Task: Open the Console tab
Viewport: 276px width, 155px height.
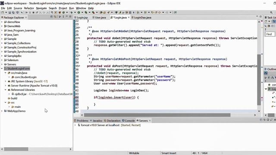Action: [129, 121]
